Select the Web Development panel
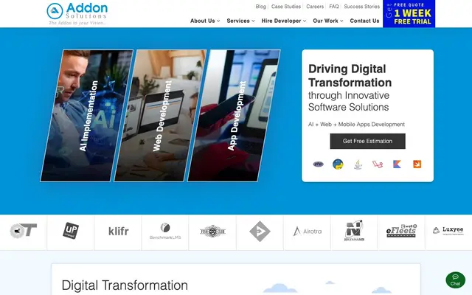The height and width of the screenshot is (295, 472). (161, 116)
